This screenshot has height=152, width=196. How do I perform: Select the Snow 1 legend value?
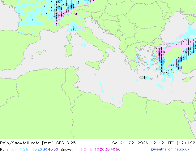tap(81, 150)
